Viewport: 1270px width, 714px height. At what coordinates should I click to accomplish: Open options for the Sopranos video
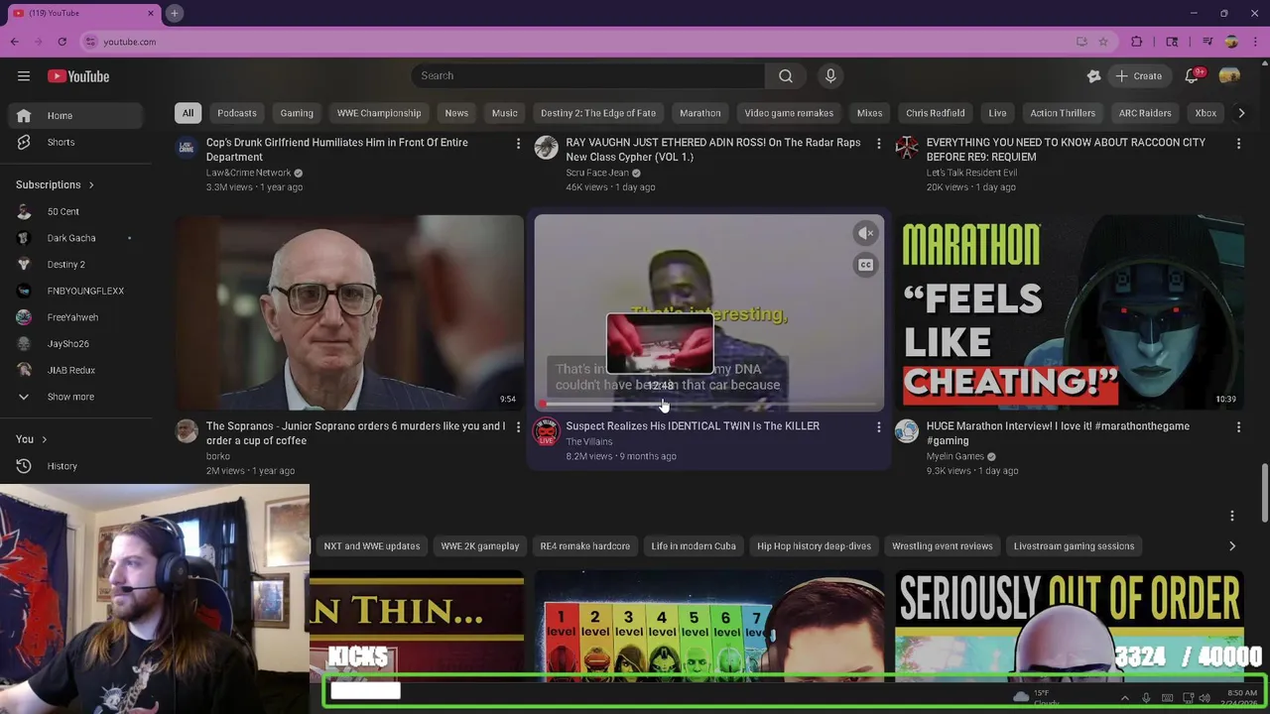pyautogui.click(x=517, y=427)
